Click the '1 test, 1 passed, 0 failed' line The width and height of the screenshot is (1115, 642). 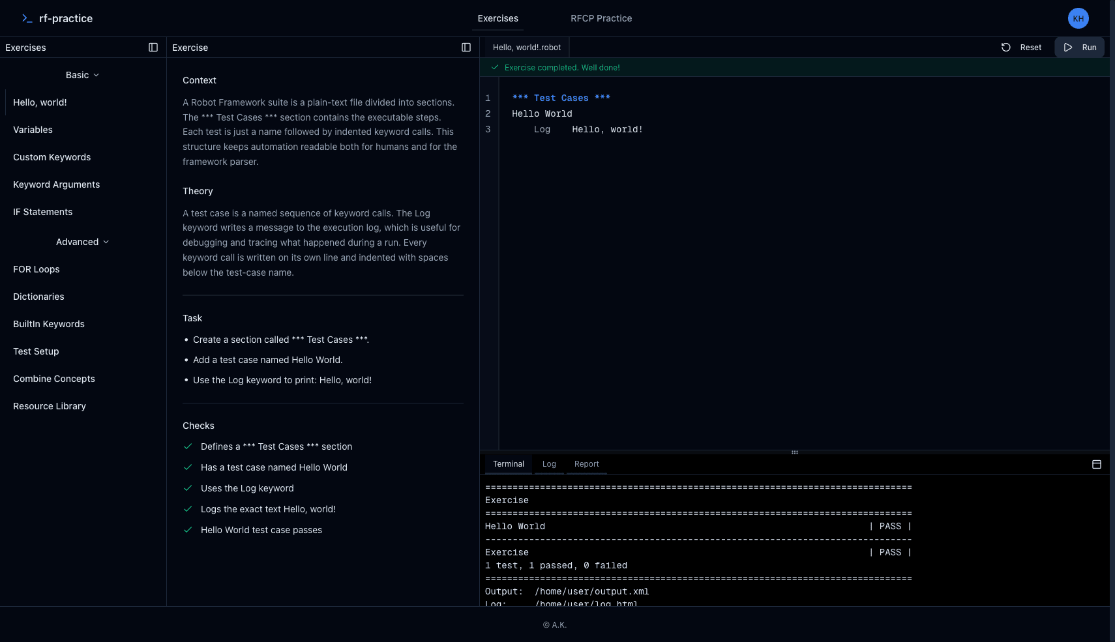pyautogui.click(x=556, y=565)
